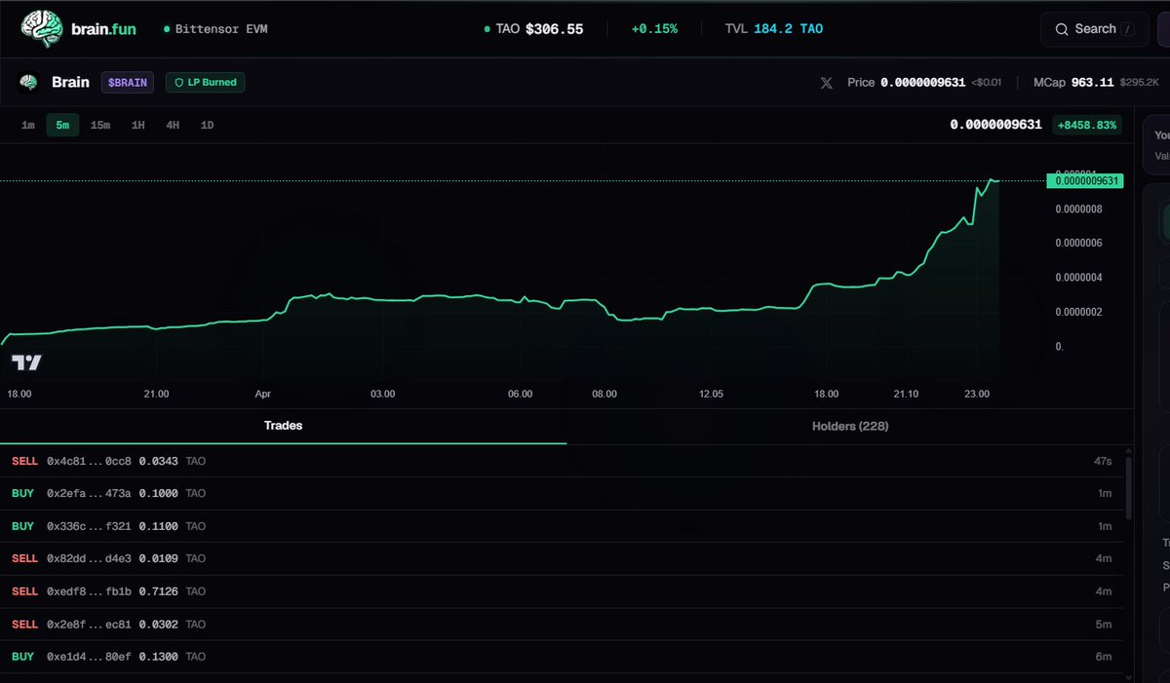The image size is (1170, 683).
Task: Select the 5m timeframe
Action: 62,125
